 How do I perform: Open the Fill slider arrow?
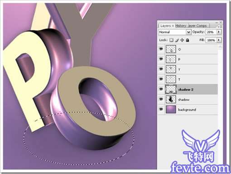(219, 40)
